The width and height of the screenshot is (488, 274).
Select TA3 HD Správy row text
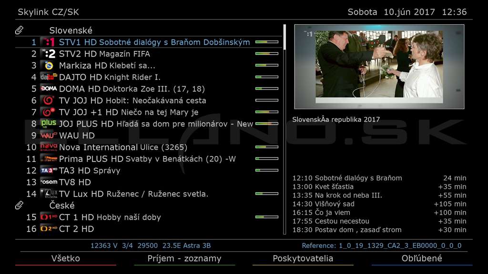(90, 170)
